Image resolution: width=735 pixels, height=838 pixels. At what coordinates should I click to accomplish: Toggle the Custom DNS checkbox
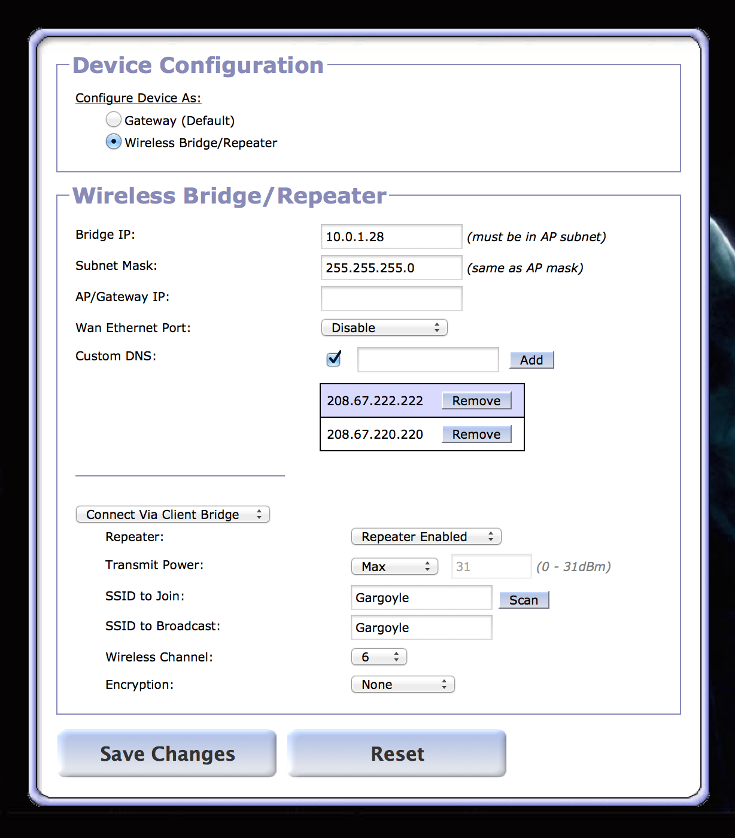[x=334, y=359]
